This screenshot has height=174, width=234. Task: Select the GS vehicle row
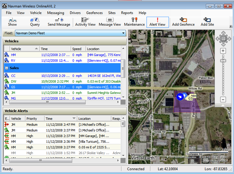(x=62, y=87)
